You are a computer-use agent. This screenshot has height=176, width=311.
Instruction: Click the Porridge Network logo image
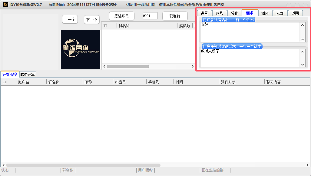81,50
